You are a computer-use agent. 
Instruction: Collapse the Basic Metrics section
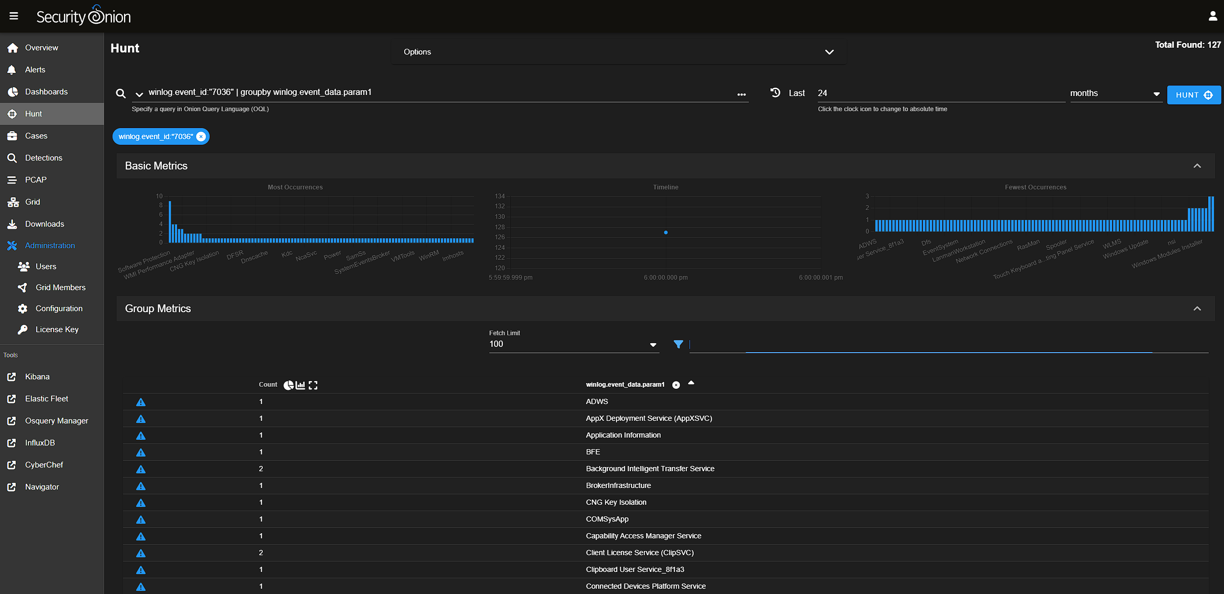(x=1197, y=166)
